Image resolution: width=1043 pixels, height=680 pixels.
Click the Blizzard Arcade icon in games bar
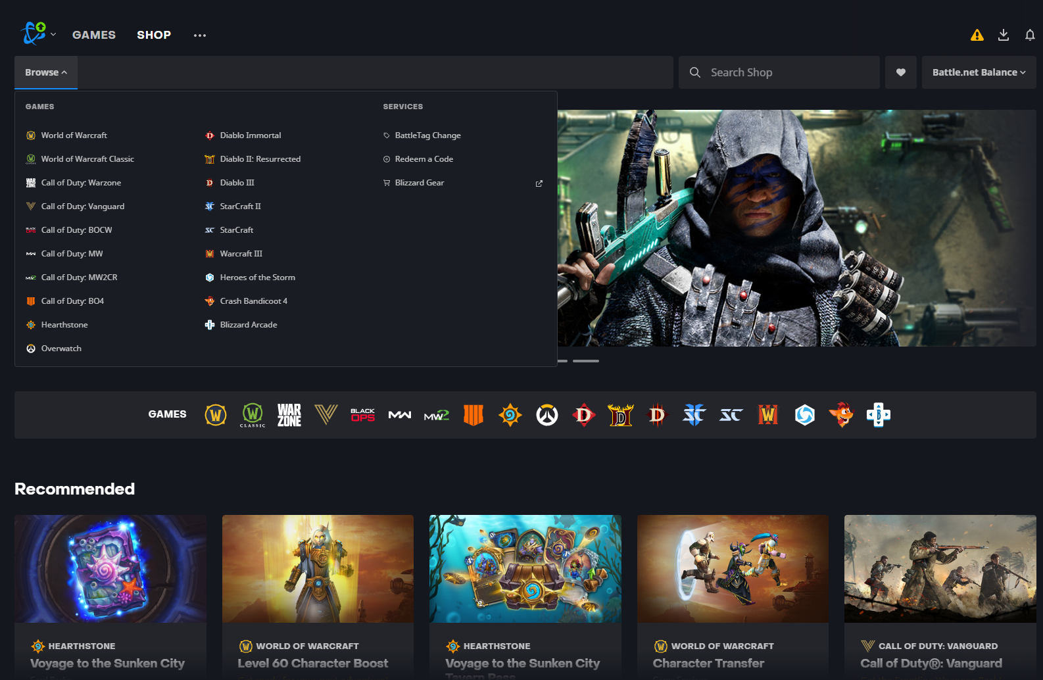(x=879, y=415)
